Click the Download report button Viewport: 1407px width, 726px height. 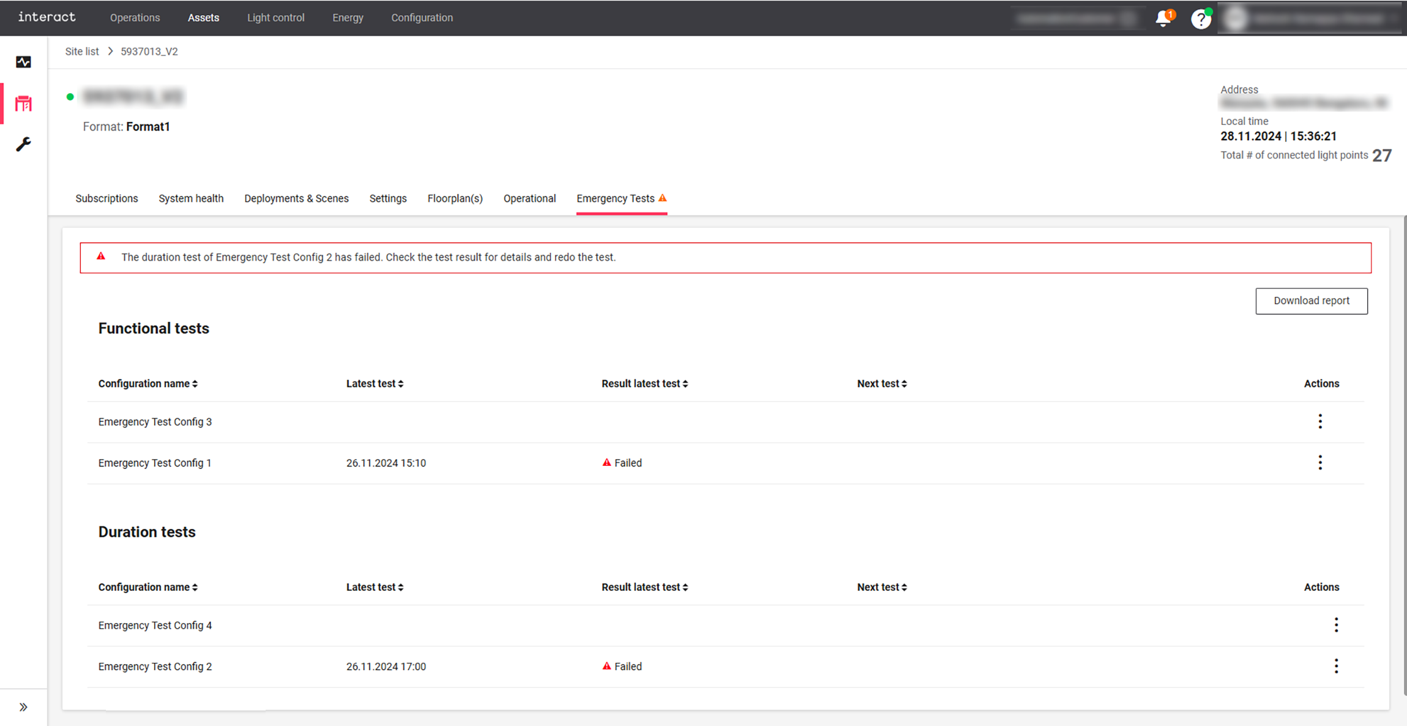point(1311,301)
